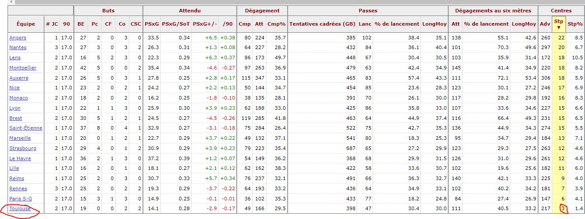Select Angers PSxG+/- value +6.5
This screenshot has width=585, height=219.
[x=210, y=38]
